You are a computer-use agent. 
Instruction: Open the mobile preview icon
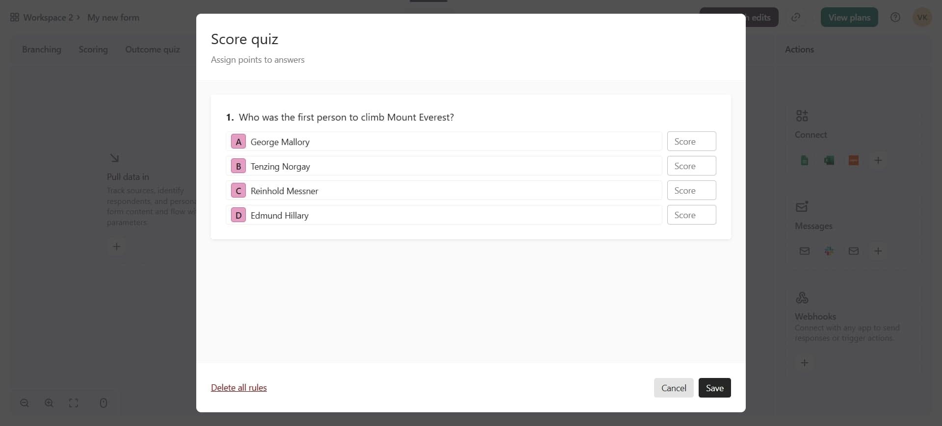[x=104, y=403]
